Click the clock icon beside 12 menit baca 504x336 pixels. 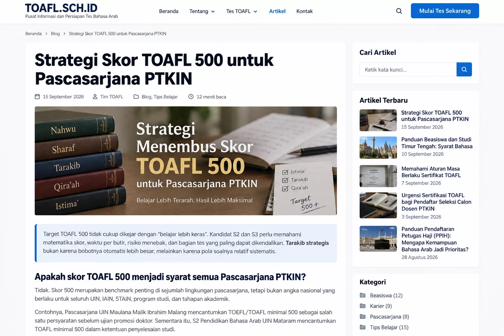pyautogui.click(x=191, y=97)
